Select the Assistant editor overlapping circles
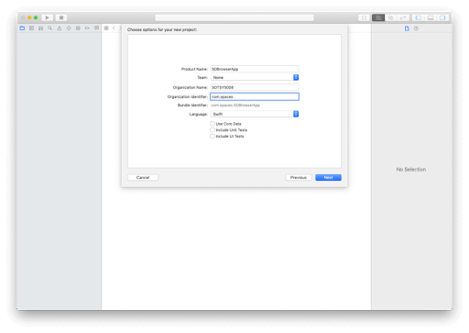 pos(390,17)
